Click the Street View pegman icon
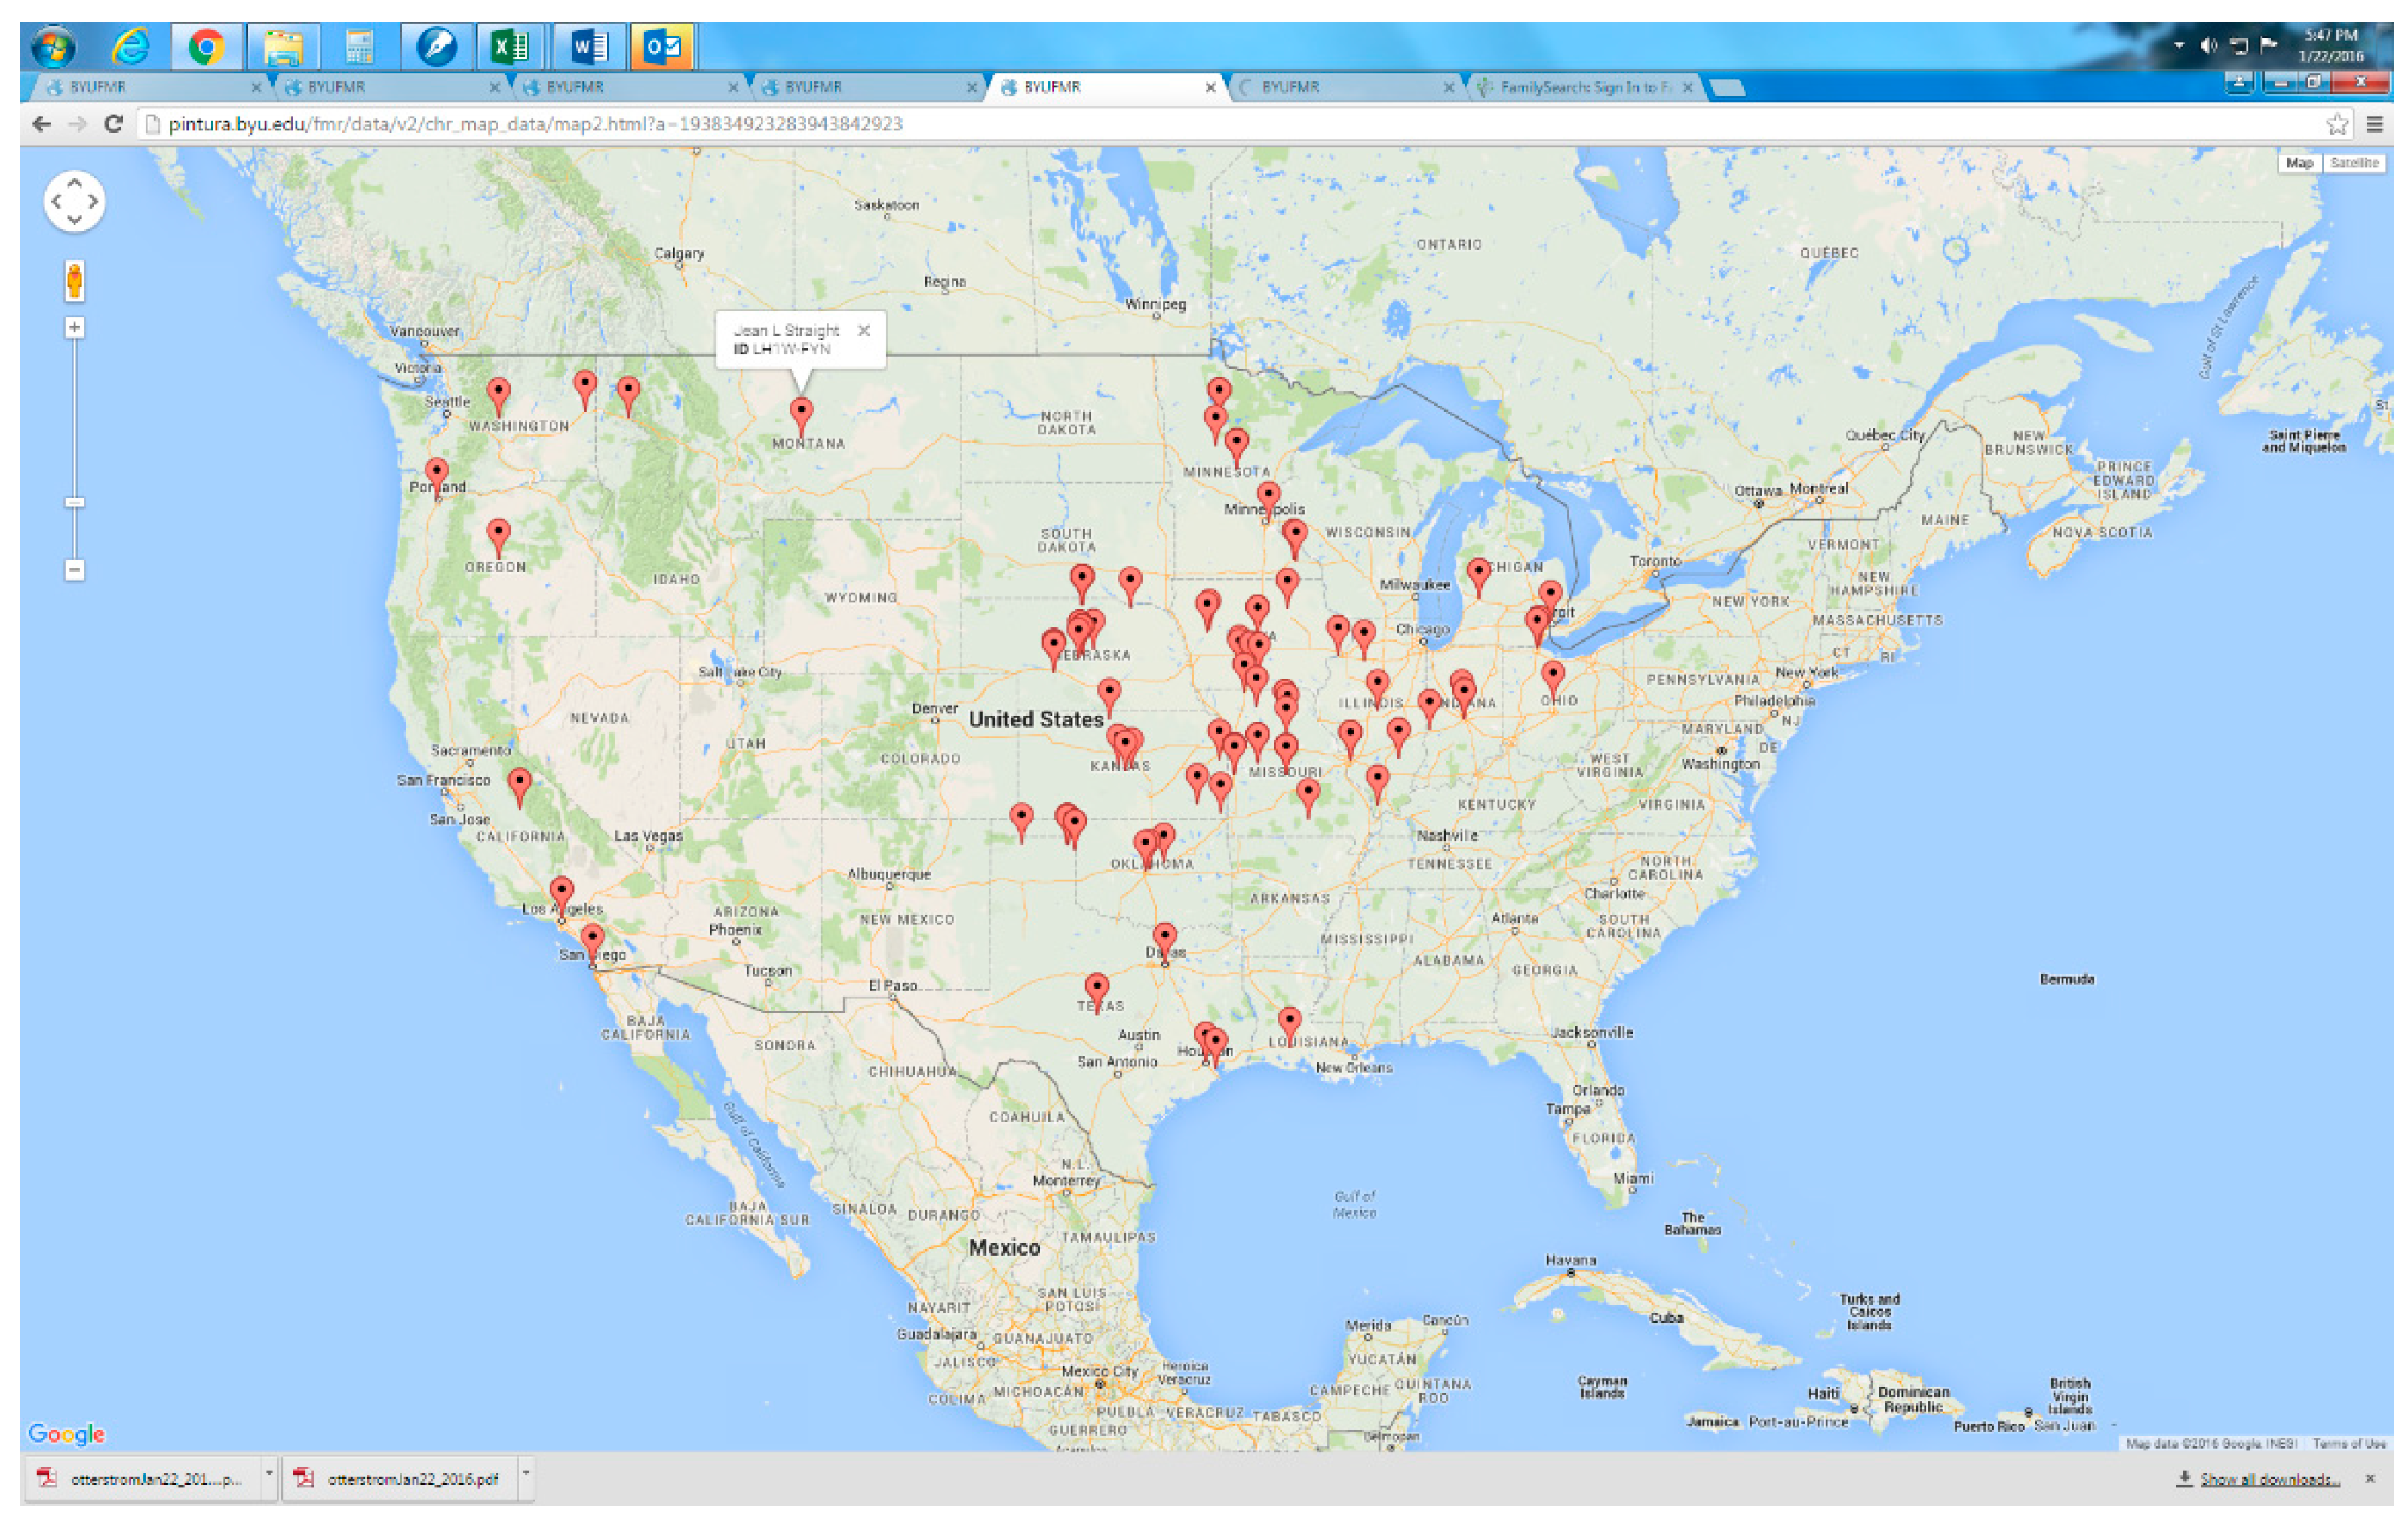2408x1533 pixels. pyautogui.click(x=74, y=280)
